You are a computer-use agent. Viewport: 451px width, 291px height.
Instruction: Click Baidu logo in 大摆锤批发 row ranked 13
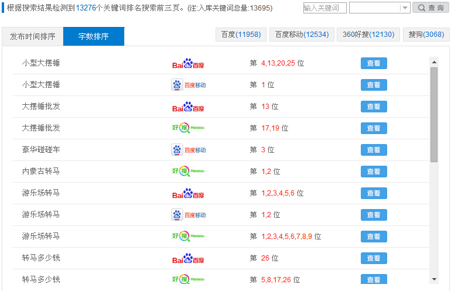tap(188, 107)
